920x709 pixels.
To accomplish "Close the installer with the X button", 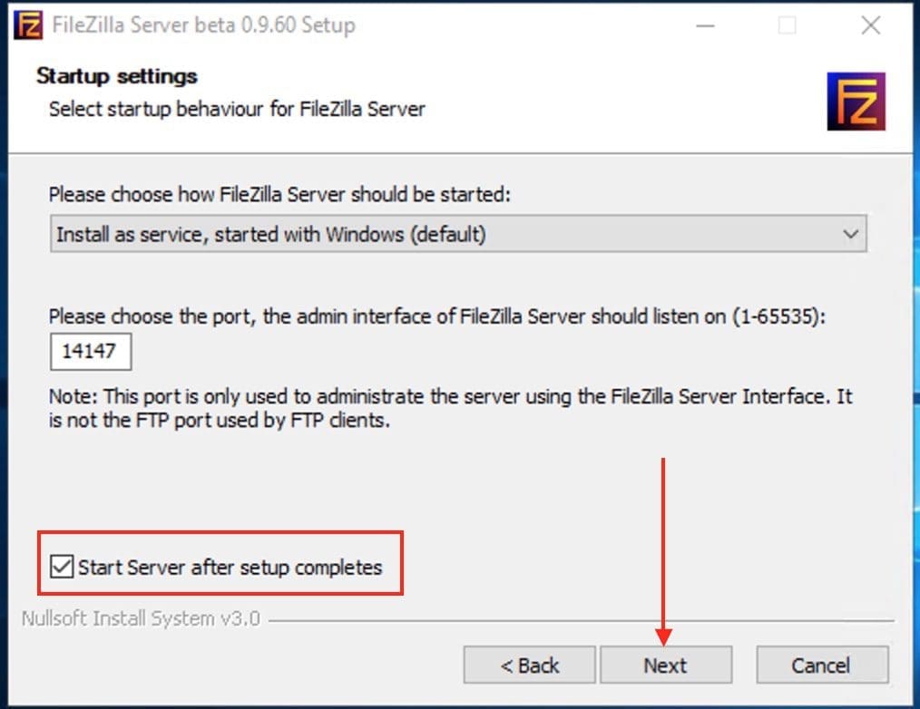I will tap(870, 25).
